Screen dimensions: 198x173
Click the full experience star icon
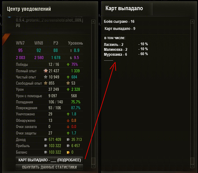click(x=46, y=71)
